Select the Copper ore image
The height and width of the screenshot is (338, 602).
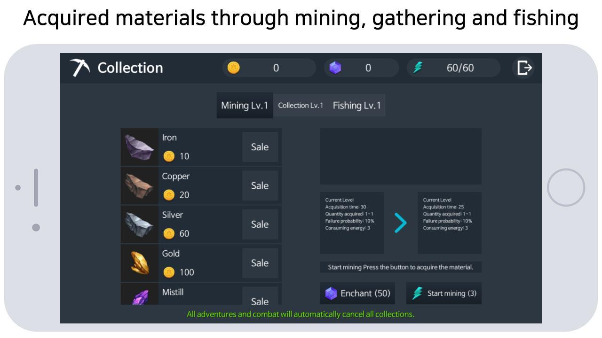139,185
